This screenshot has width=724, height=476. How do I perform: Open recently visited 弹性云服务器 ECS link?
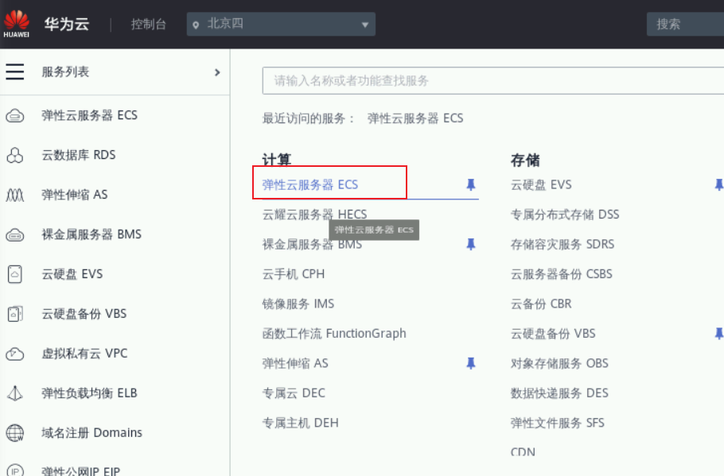(x=415, y=118)
